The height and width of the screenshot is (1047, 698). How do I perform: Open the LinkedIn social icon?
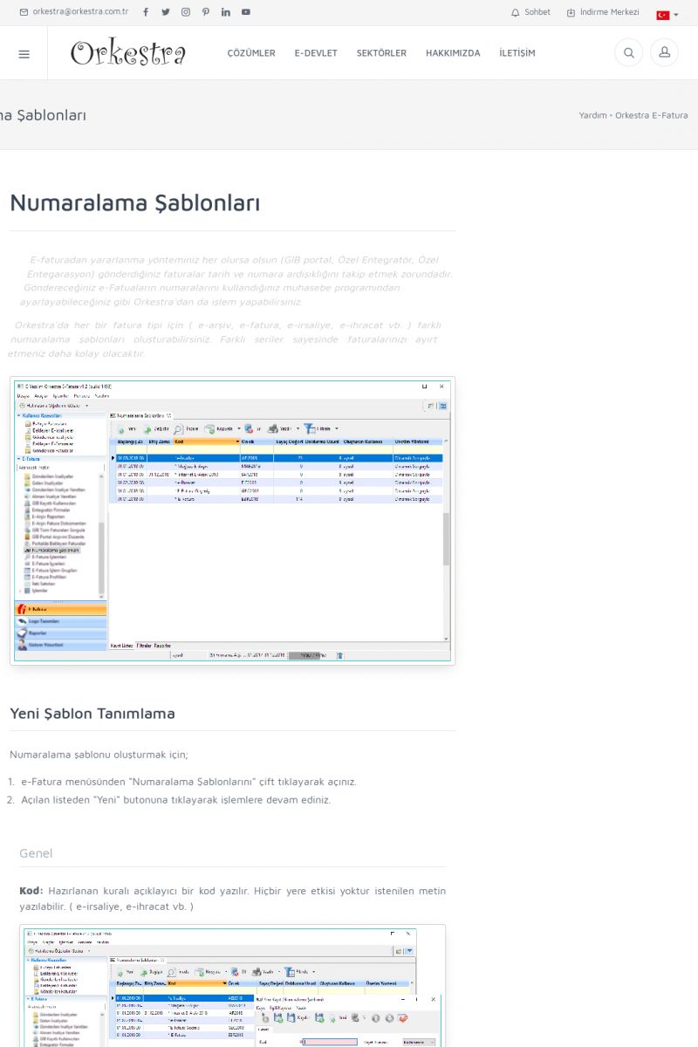tap(226, 12)
